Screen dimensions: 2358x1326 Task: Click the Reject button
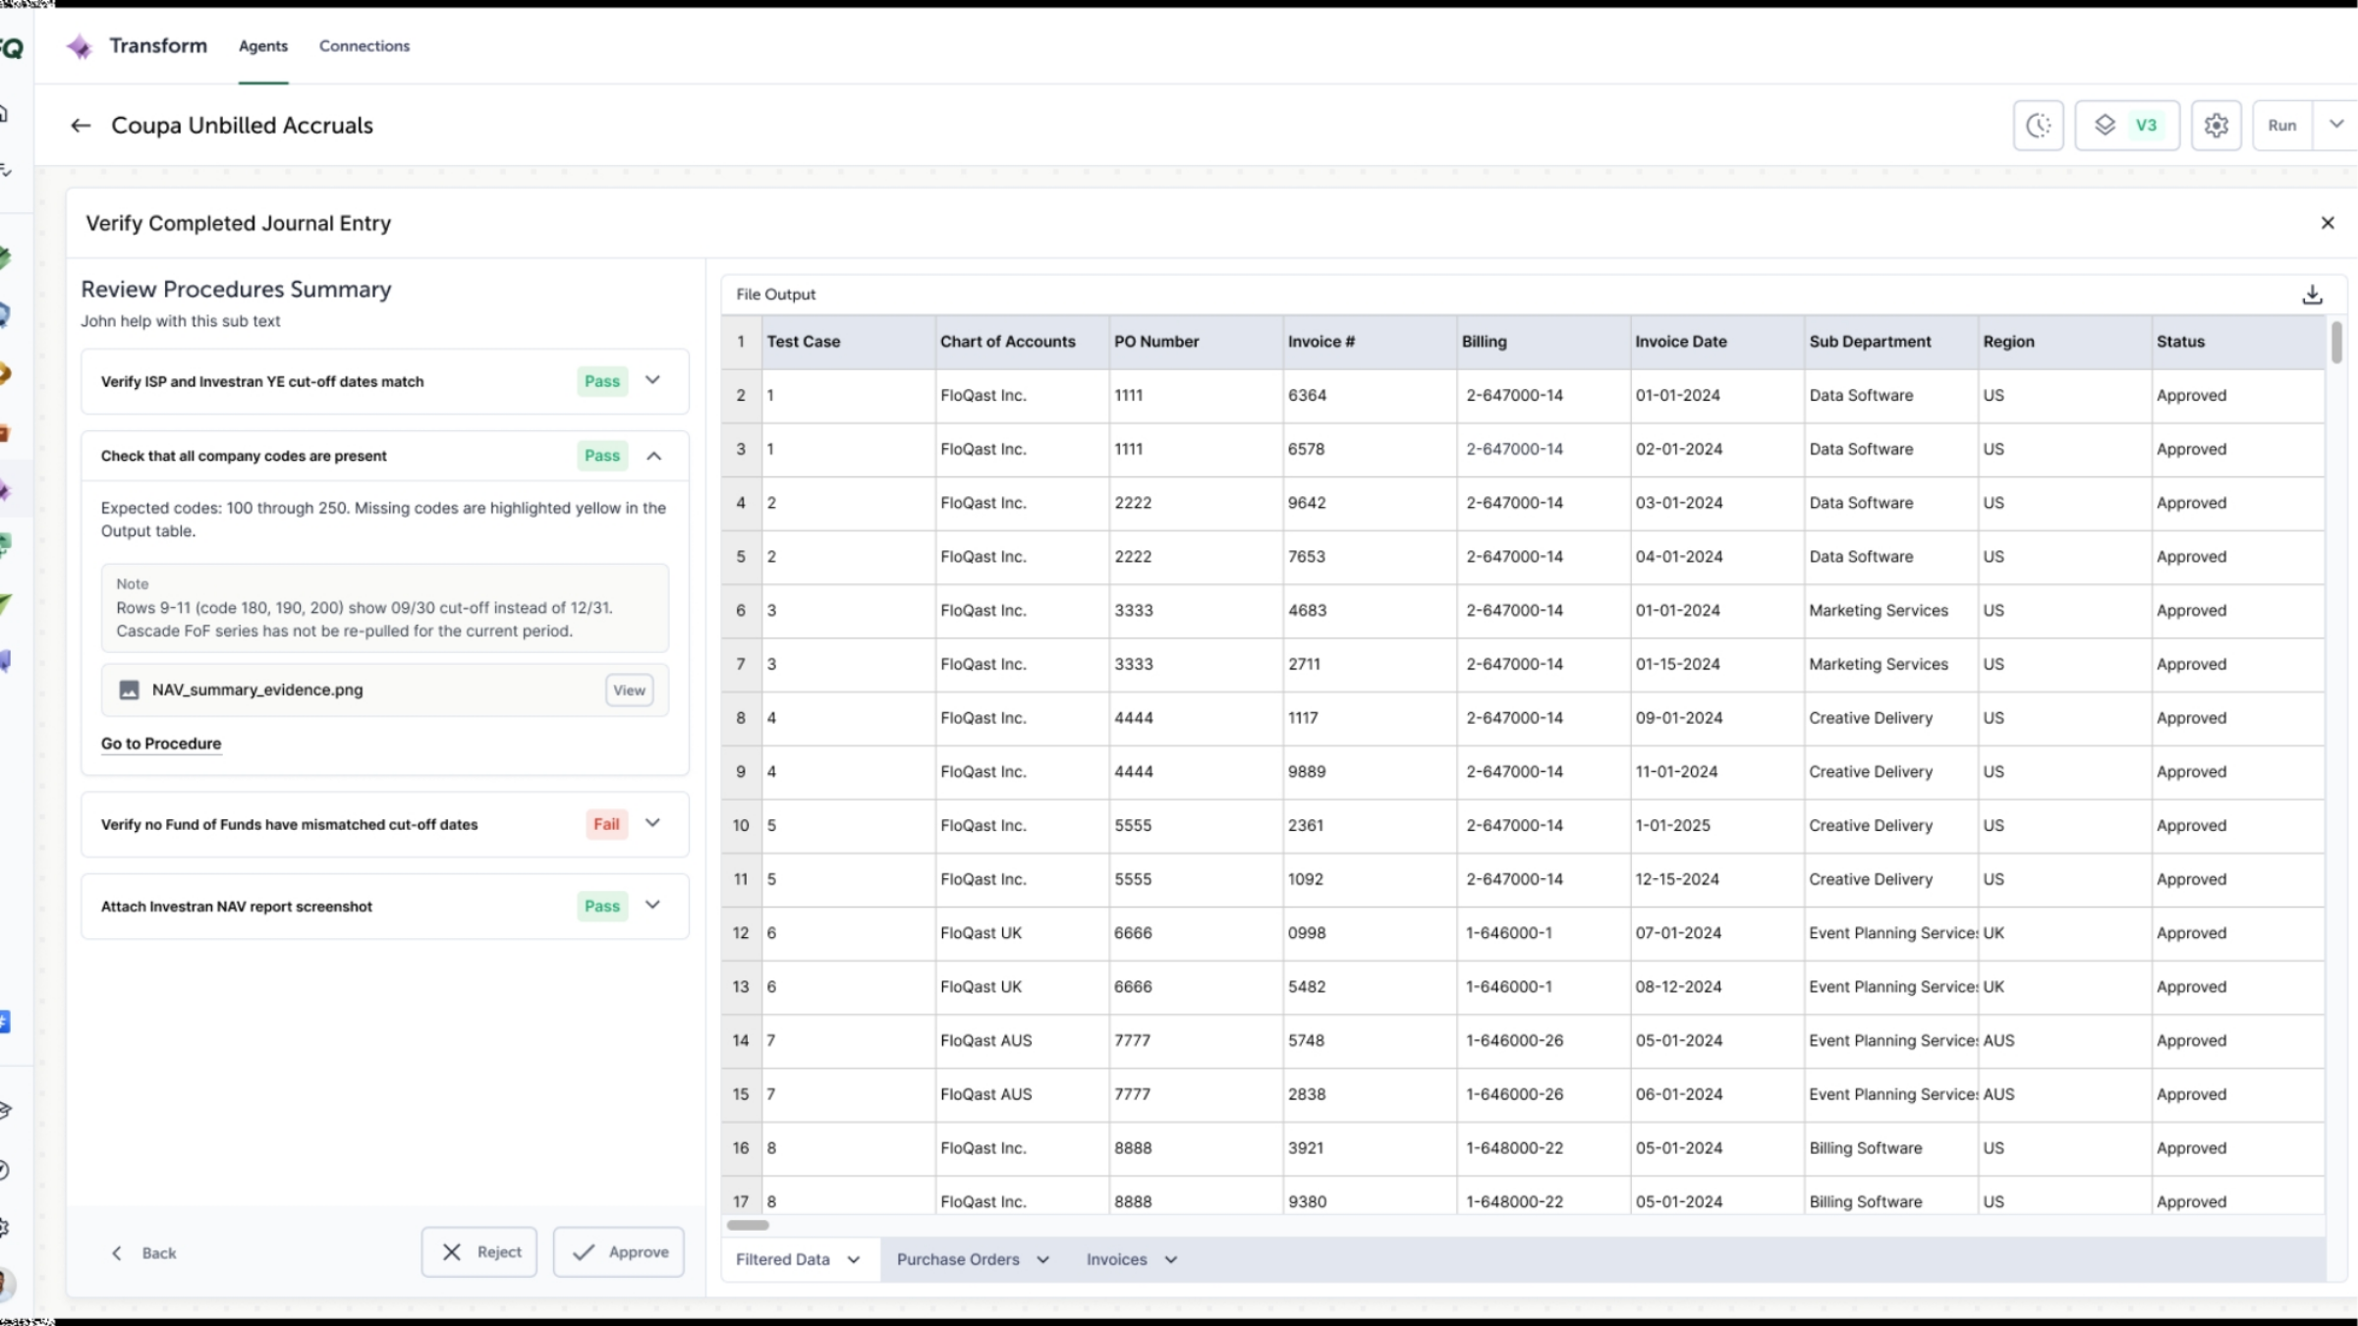[x=479, y=1252]
